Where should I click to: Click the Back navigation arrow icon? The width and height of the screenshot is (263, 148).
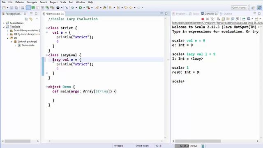[131, 8]
